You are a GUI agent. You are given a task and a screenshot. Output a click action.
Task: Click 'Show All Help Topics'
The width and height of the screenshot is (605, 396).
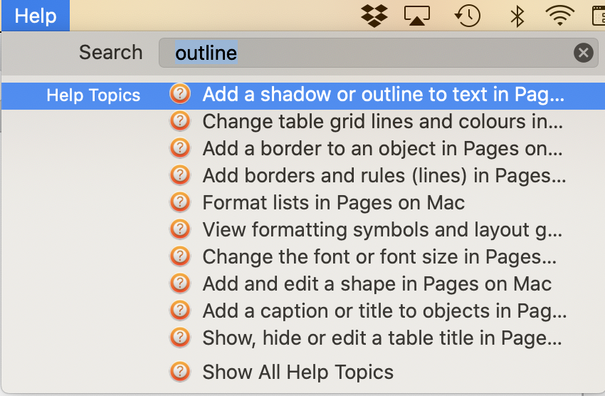point(298,372)
